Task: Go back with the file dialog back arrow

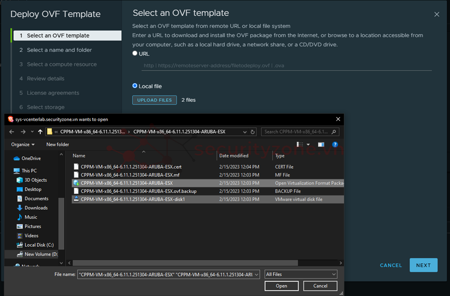Action: [x=12, y=132]
